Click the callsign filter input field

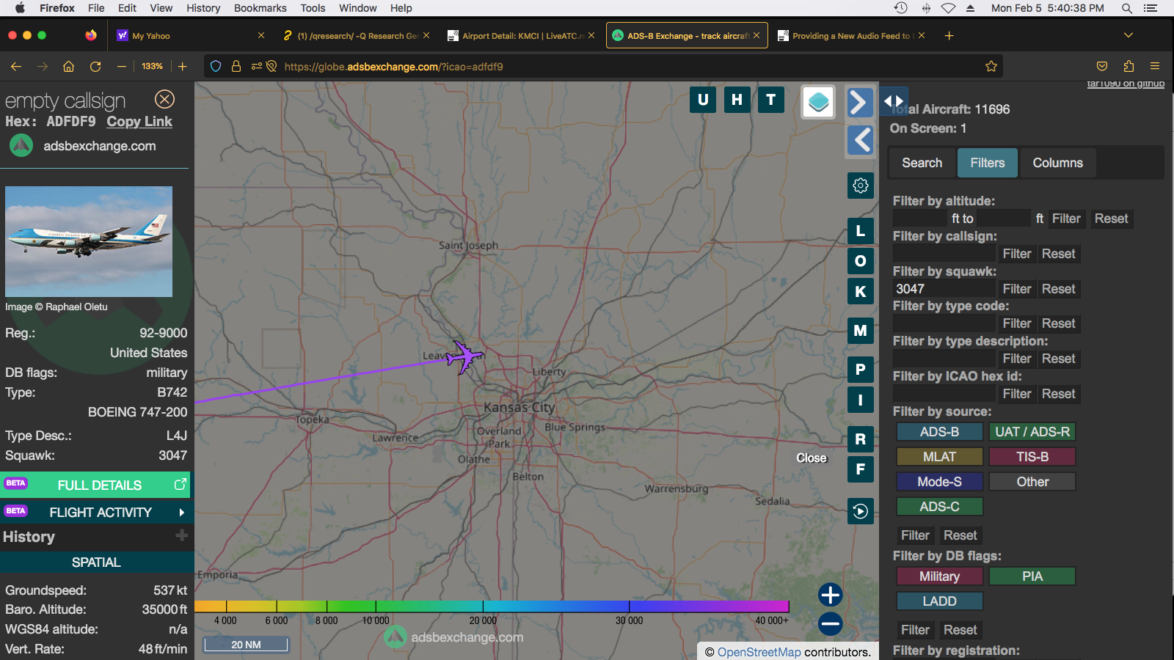click(x=944, y=254)
